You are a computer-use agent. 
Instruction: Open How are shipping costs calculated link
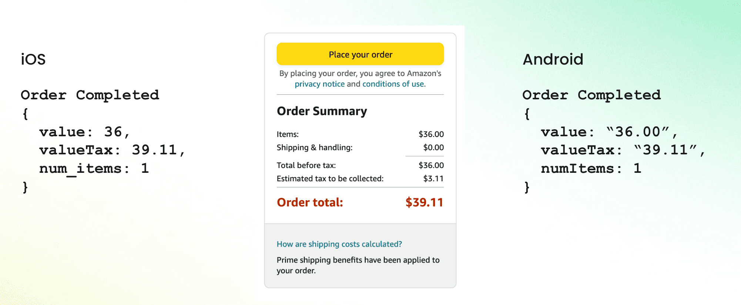(x=339, y=244)
